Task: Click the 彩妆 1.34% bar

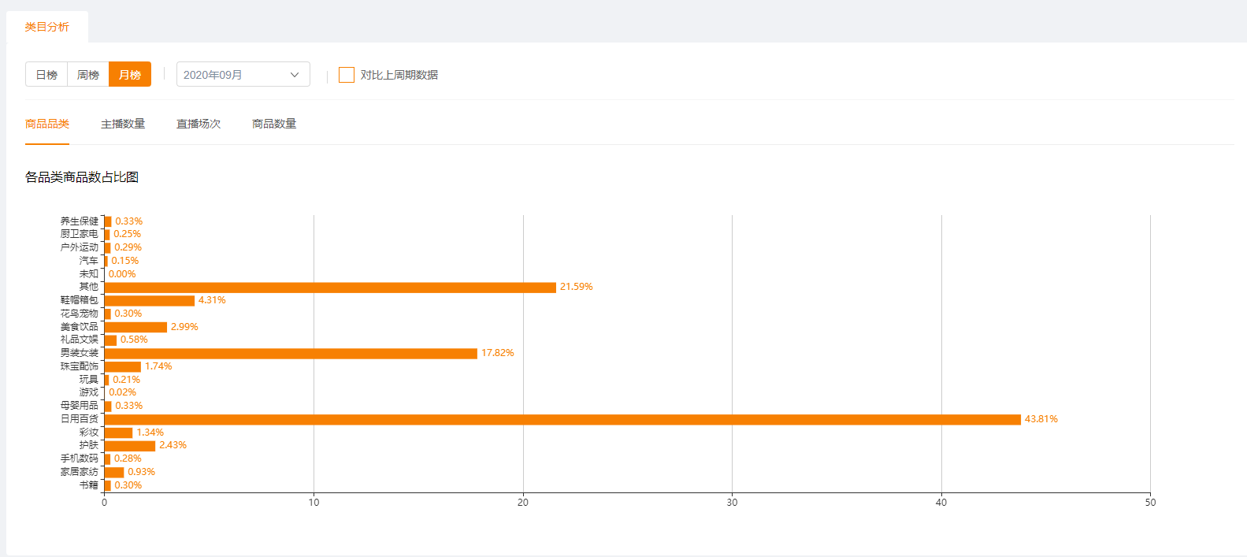Action: tap(118, 433)
